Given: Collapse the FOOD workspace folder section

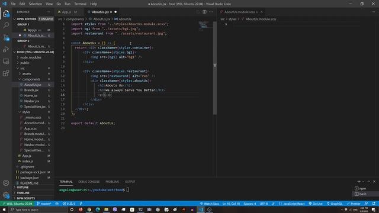Looking at the screenshot, I should tap(33, 52).
